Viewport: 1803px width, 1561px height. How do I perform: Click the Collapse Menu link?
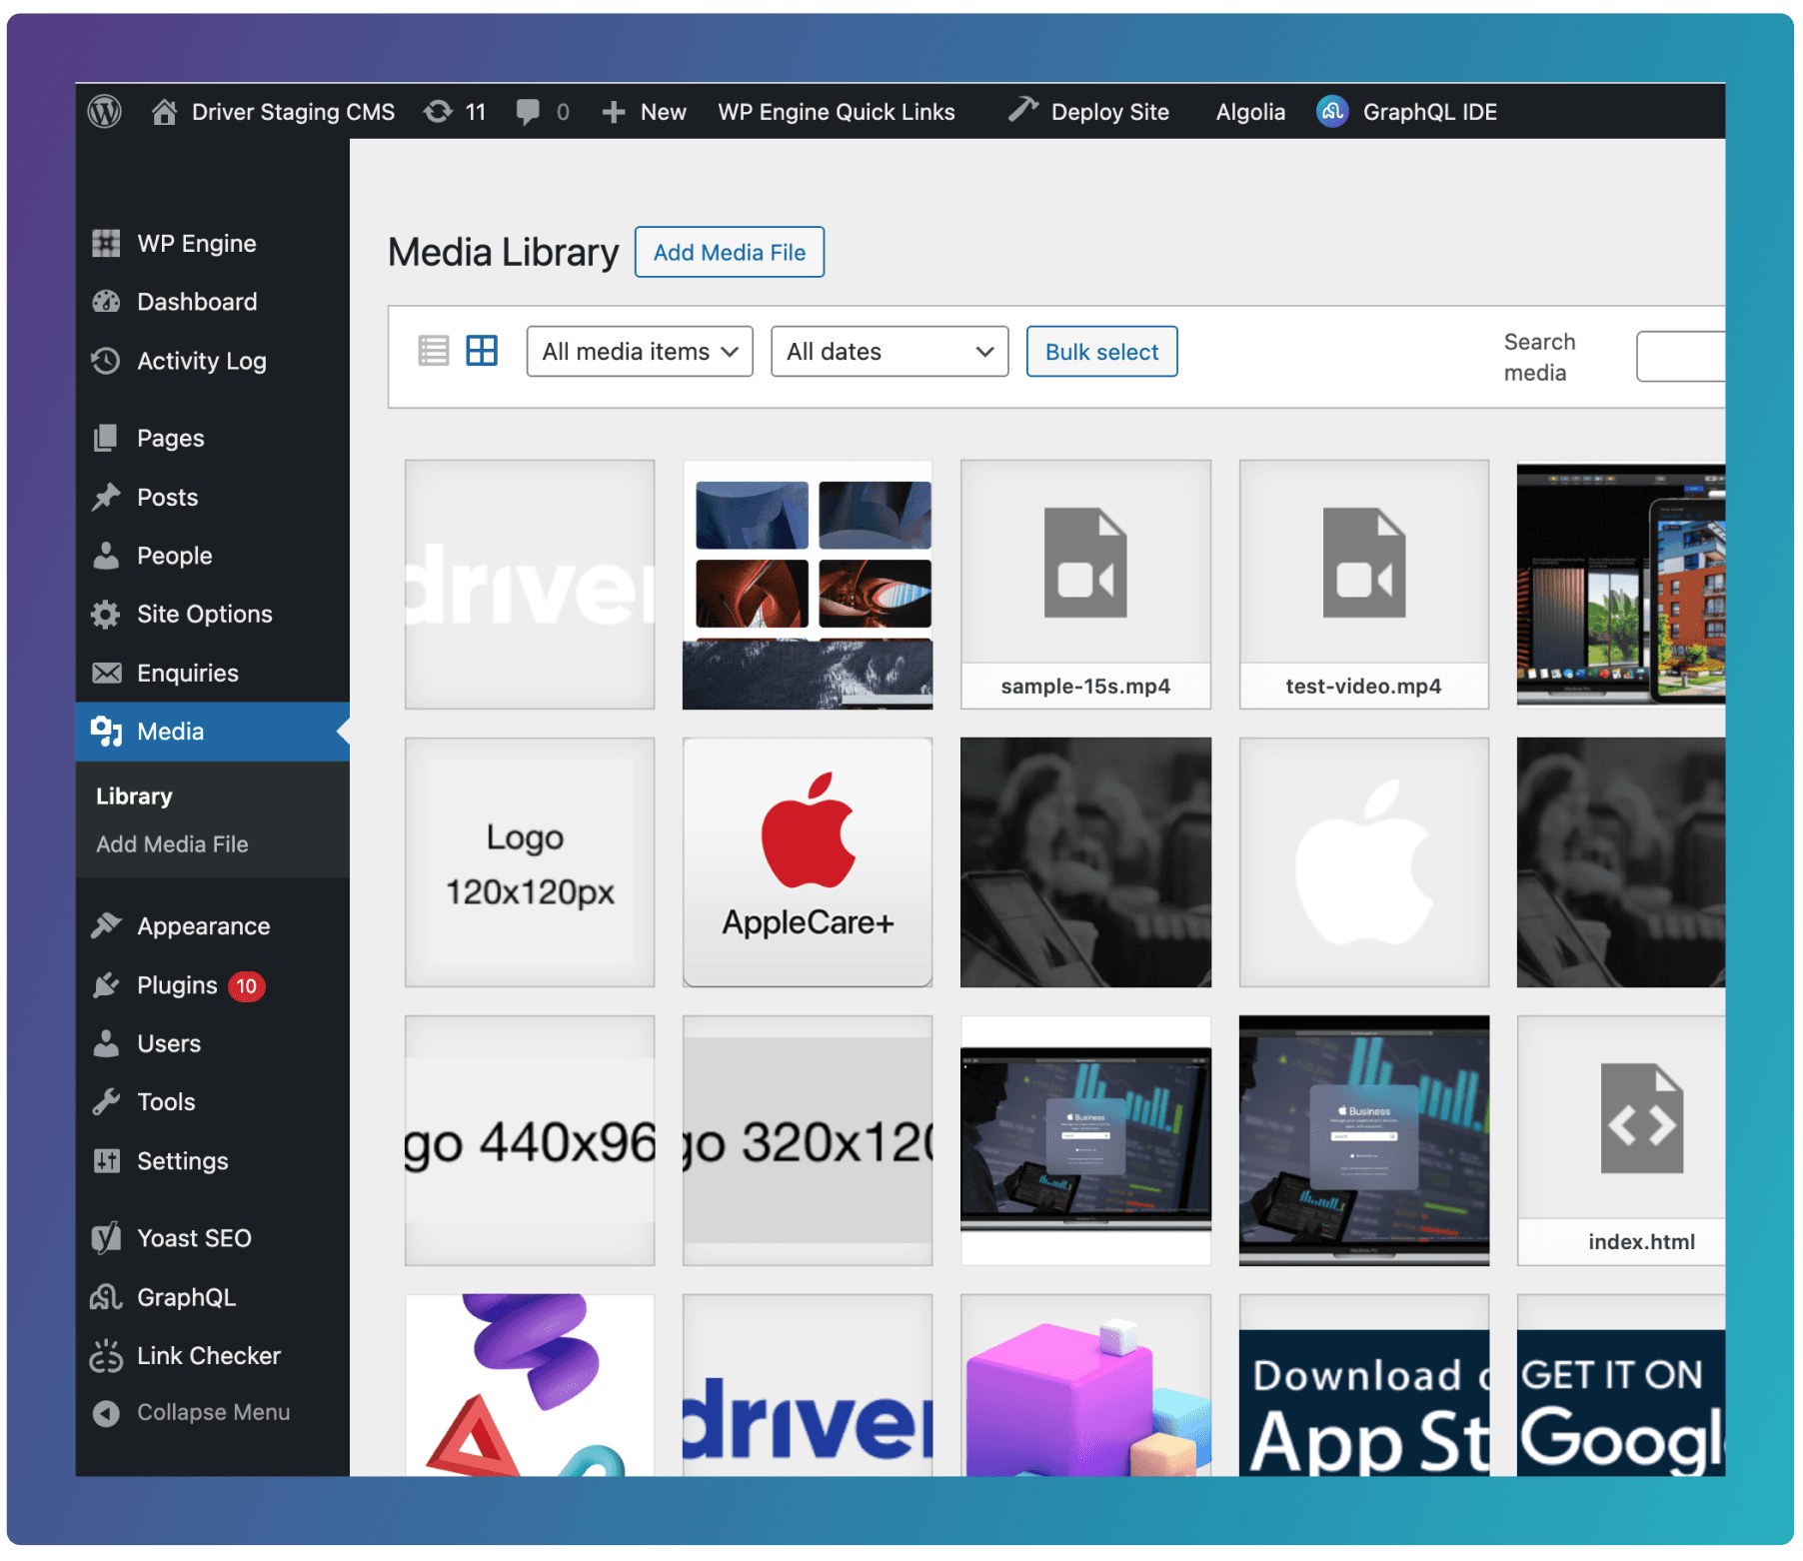tap(213, 1413)
